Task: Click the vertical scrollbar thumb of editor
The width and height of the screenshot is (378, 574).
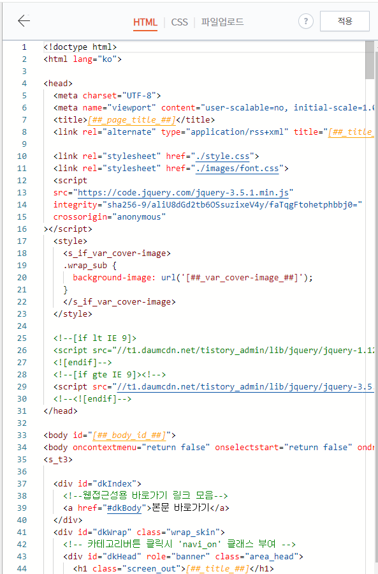Action: click(370, 60)
